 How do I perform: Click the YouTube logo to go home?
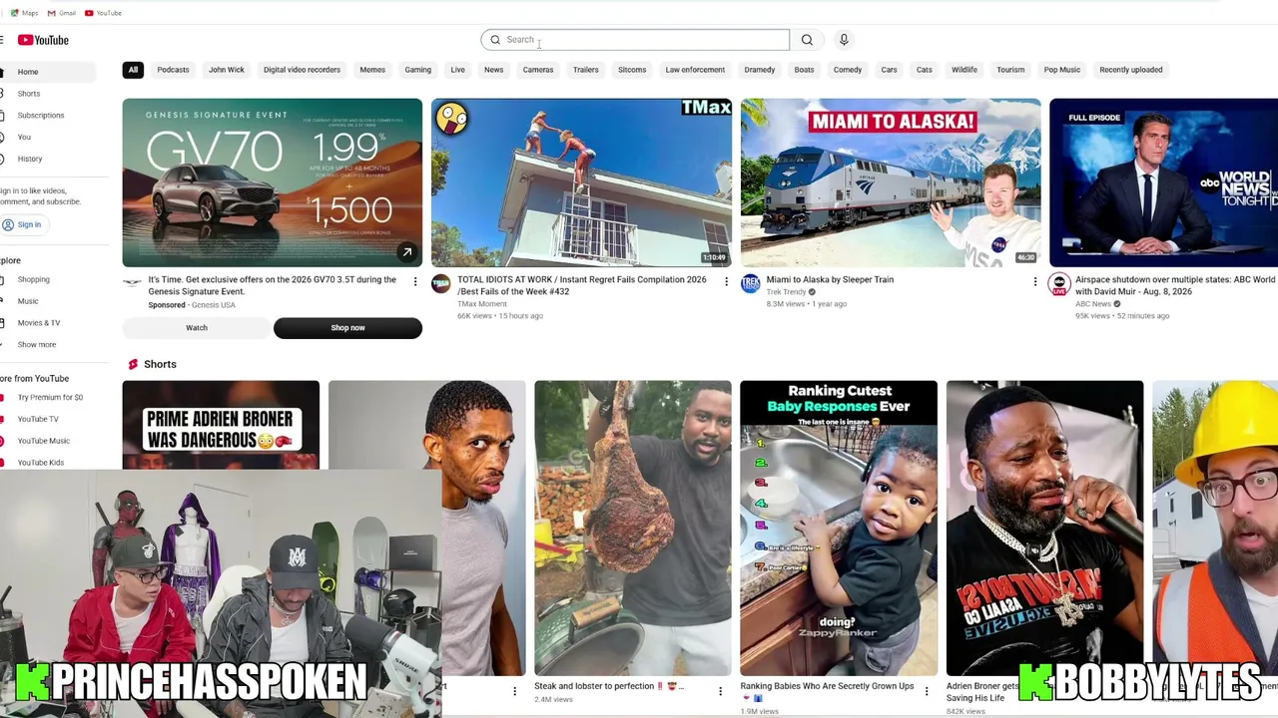(43, 40)
